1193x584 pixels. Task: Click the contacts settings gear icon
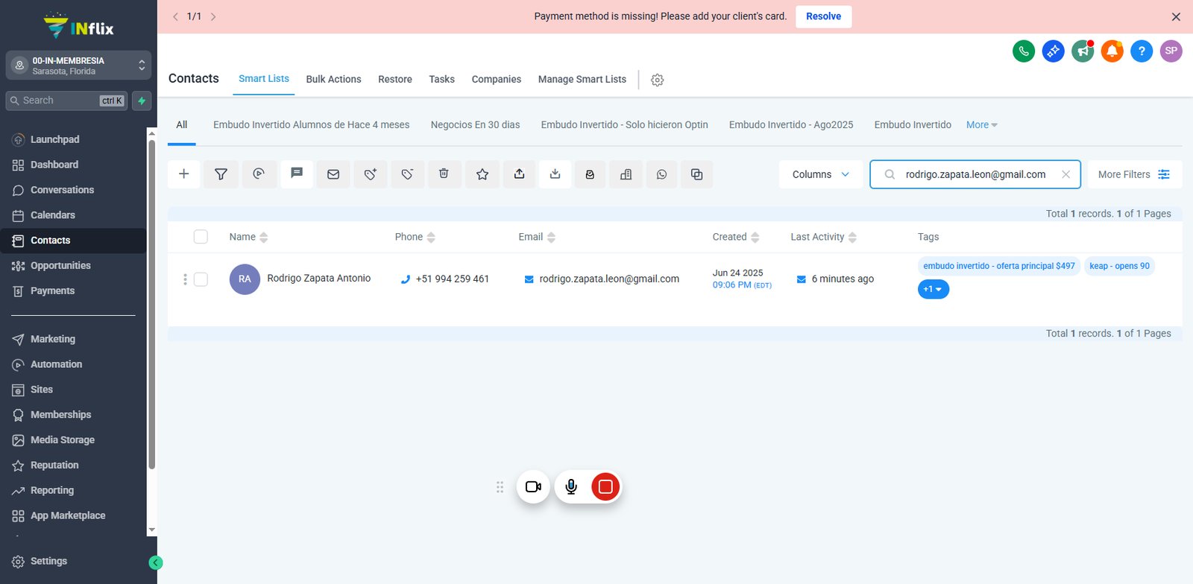[657, 80]
